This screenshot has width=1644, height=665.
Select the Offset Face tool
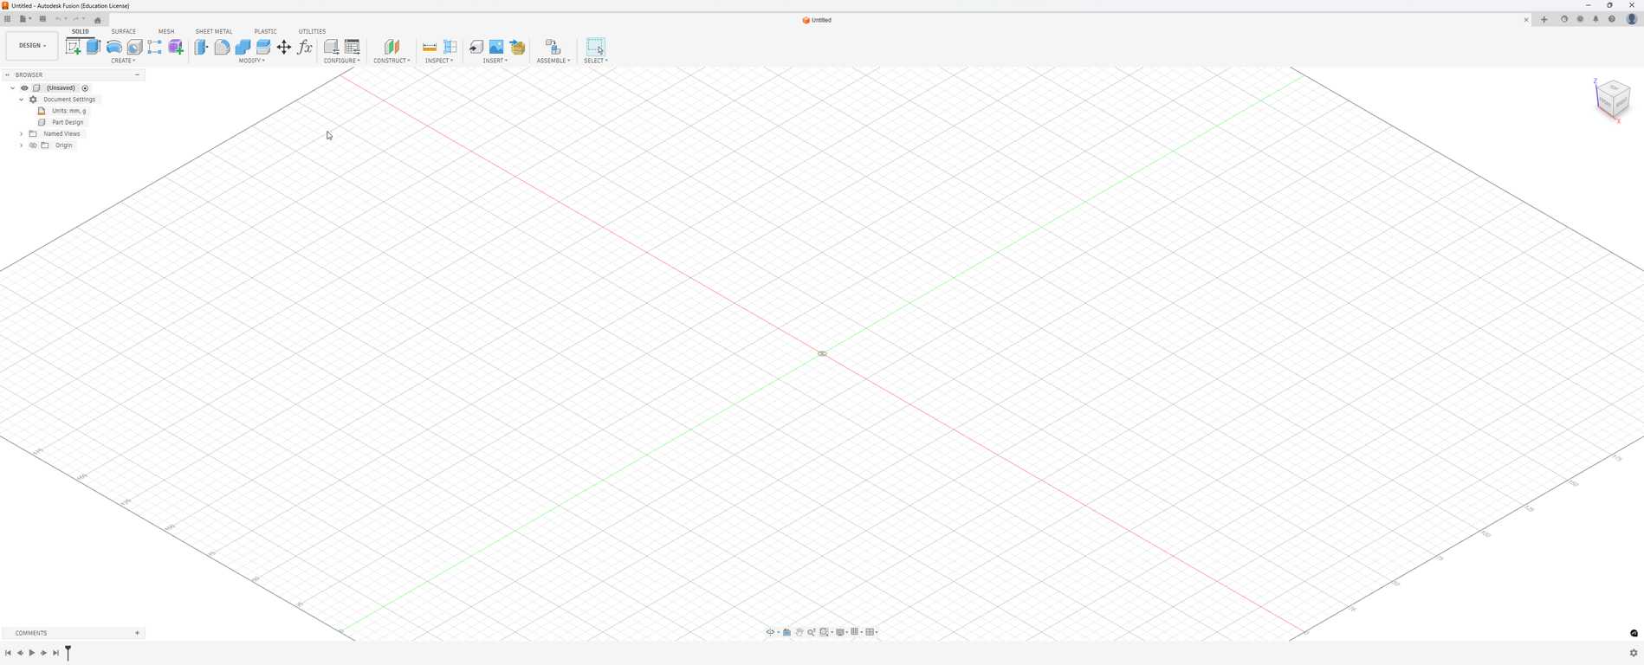pos(263,47)
